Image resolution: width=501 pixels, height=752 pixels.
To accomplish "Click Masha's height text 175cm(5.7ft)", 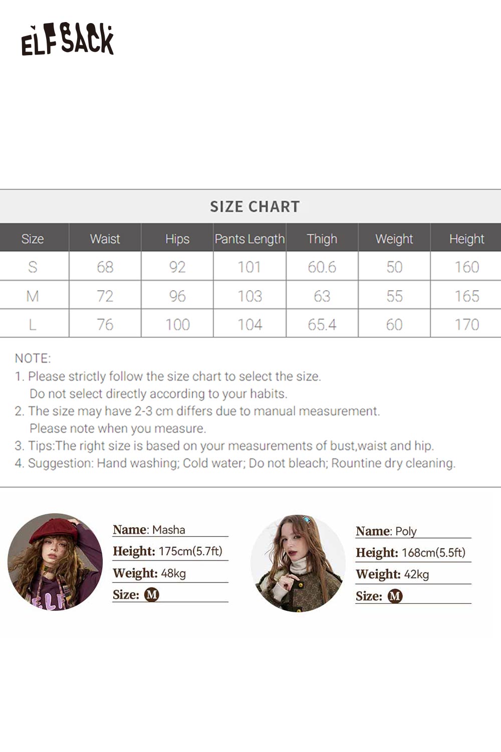I will tap(190, 551).
